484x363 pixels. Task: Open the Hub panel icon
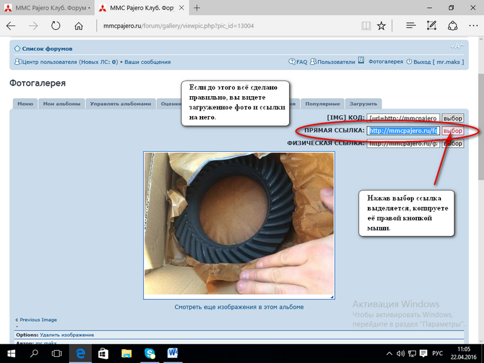tap(411, 26)
